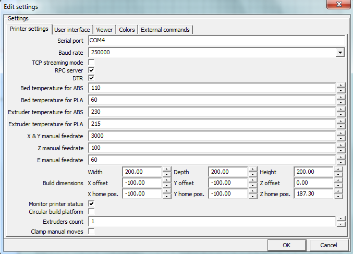Click OK to save settings
353x254 pixels.
coord(286,245)
